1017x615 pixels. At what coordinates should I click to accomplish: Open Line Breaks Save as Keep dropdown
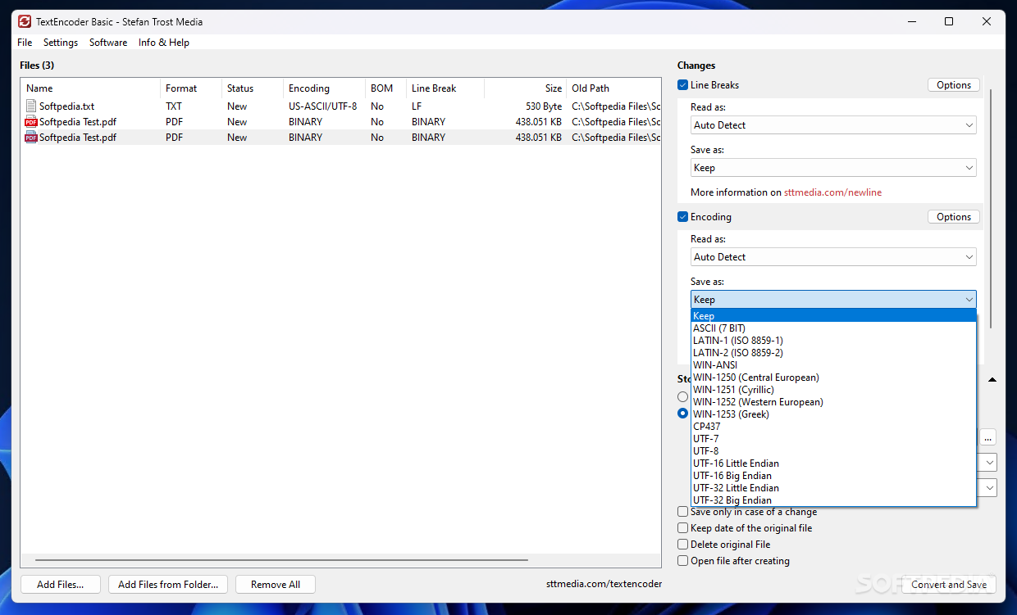tap(833, 168)
